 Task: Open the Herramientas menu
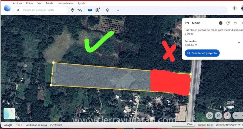click(x=66, y=3)
